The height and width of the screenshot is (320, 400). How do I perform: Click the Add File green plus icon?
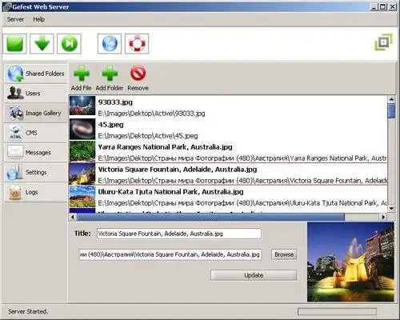point(82,73)
